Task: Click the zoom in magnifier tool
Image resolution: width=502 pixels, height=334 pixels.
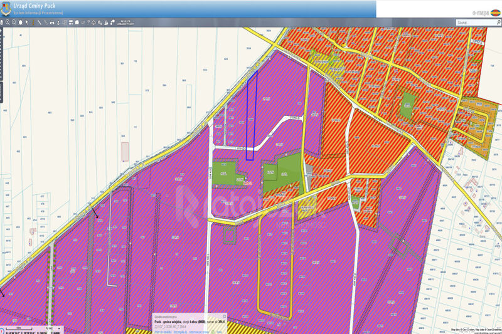Action: click(8, 23)
